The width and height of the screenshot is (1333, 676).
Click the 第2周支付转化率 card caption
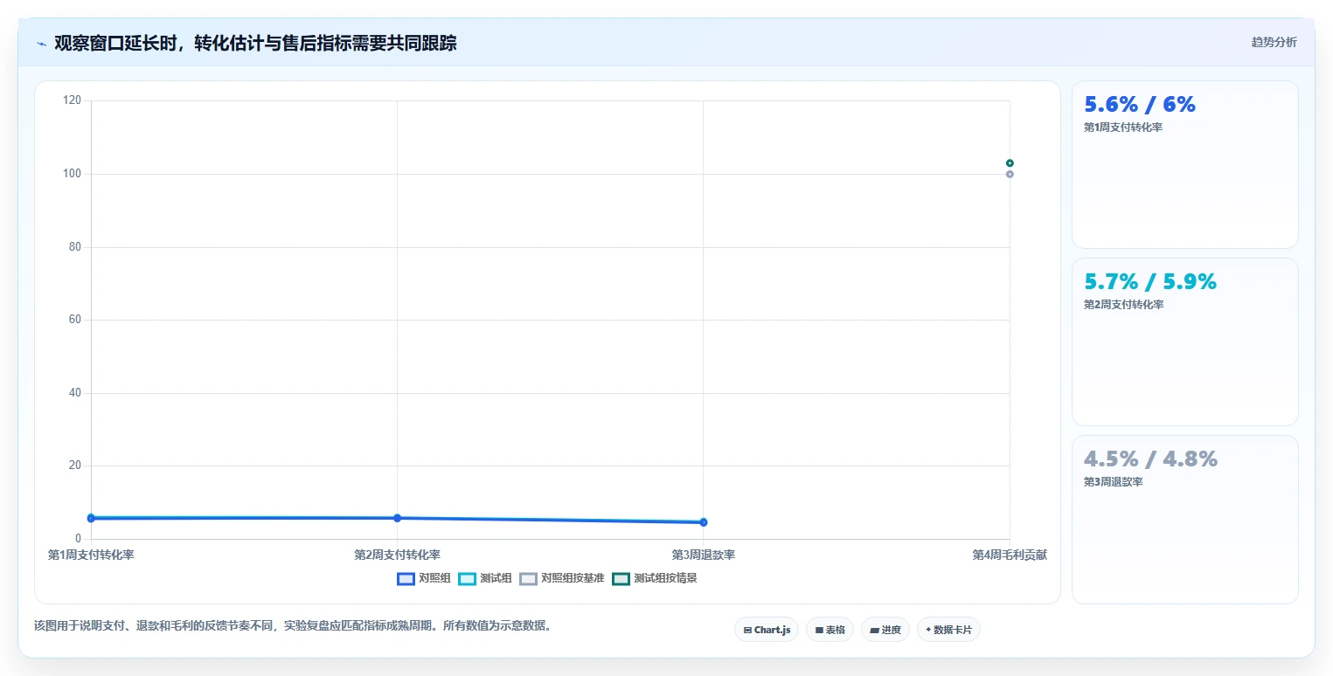(x=1123, y=305)
